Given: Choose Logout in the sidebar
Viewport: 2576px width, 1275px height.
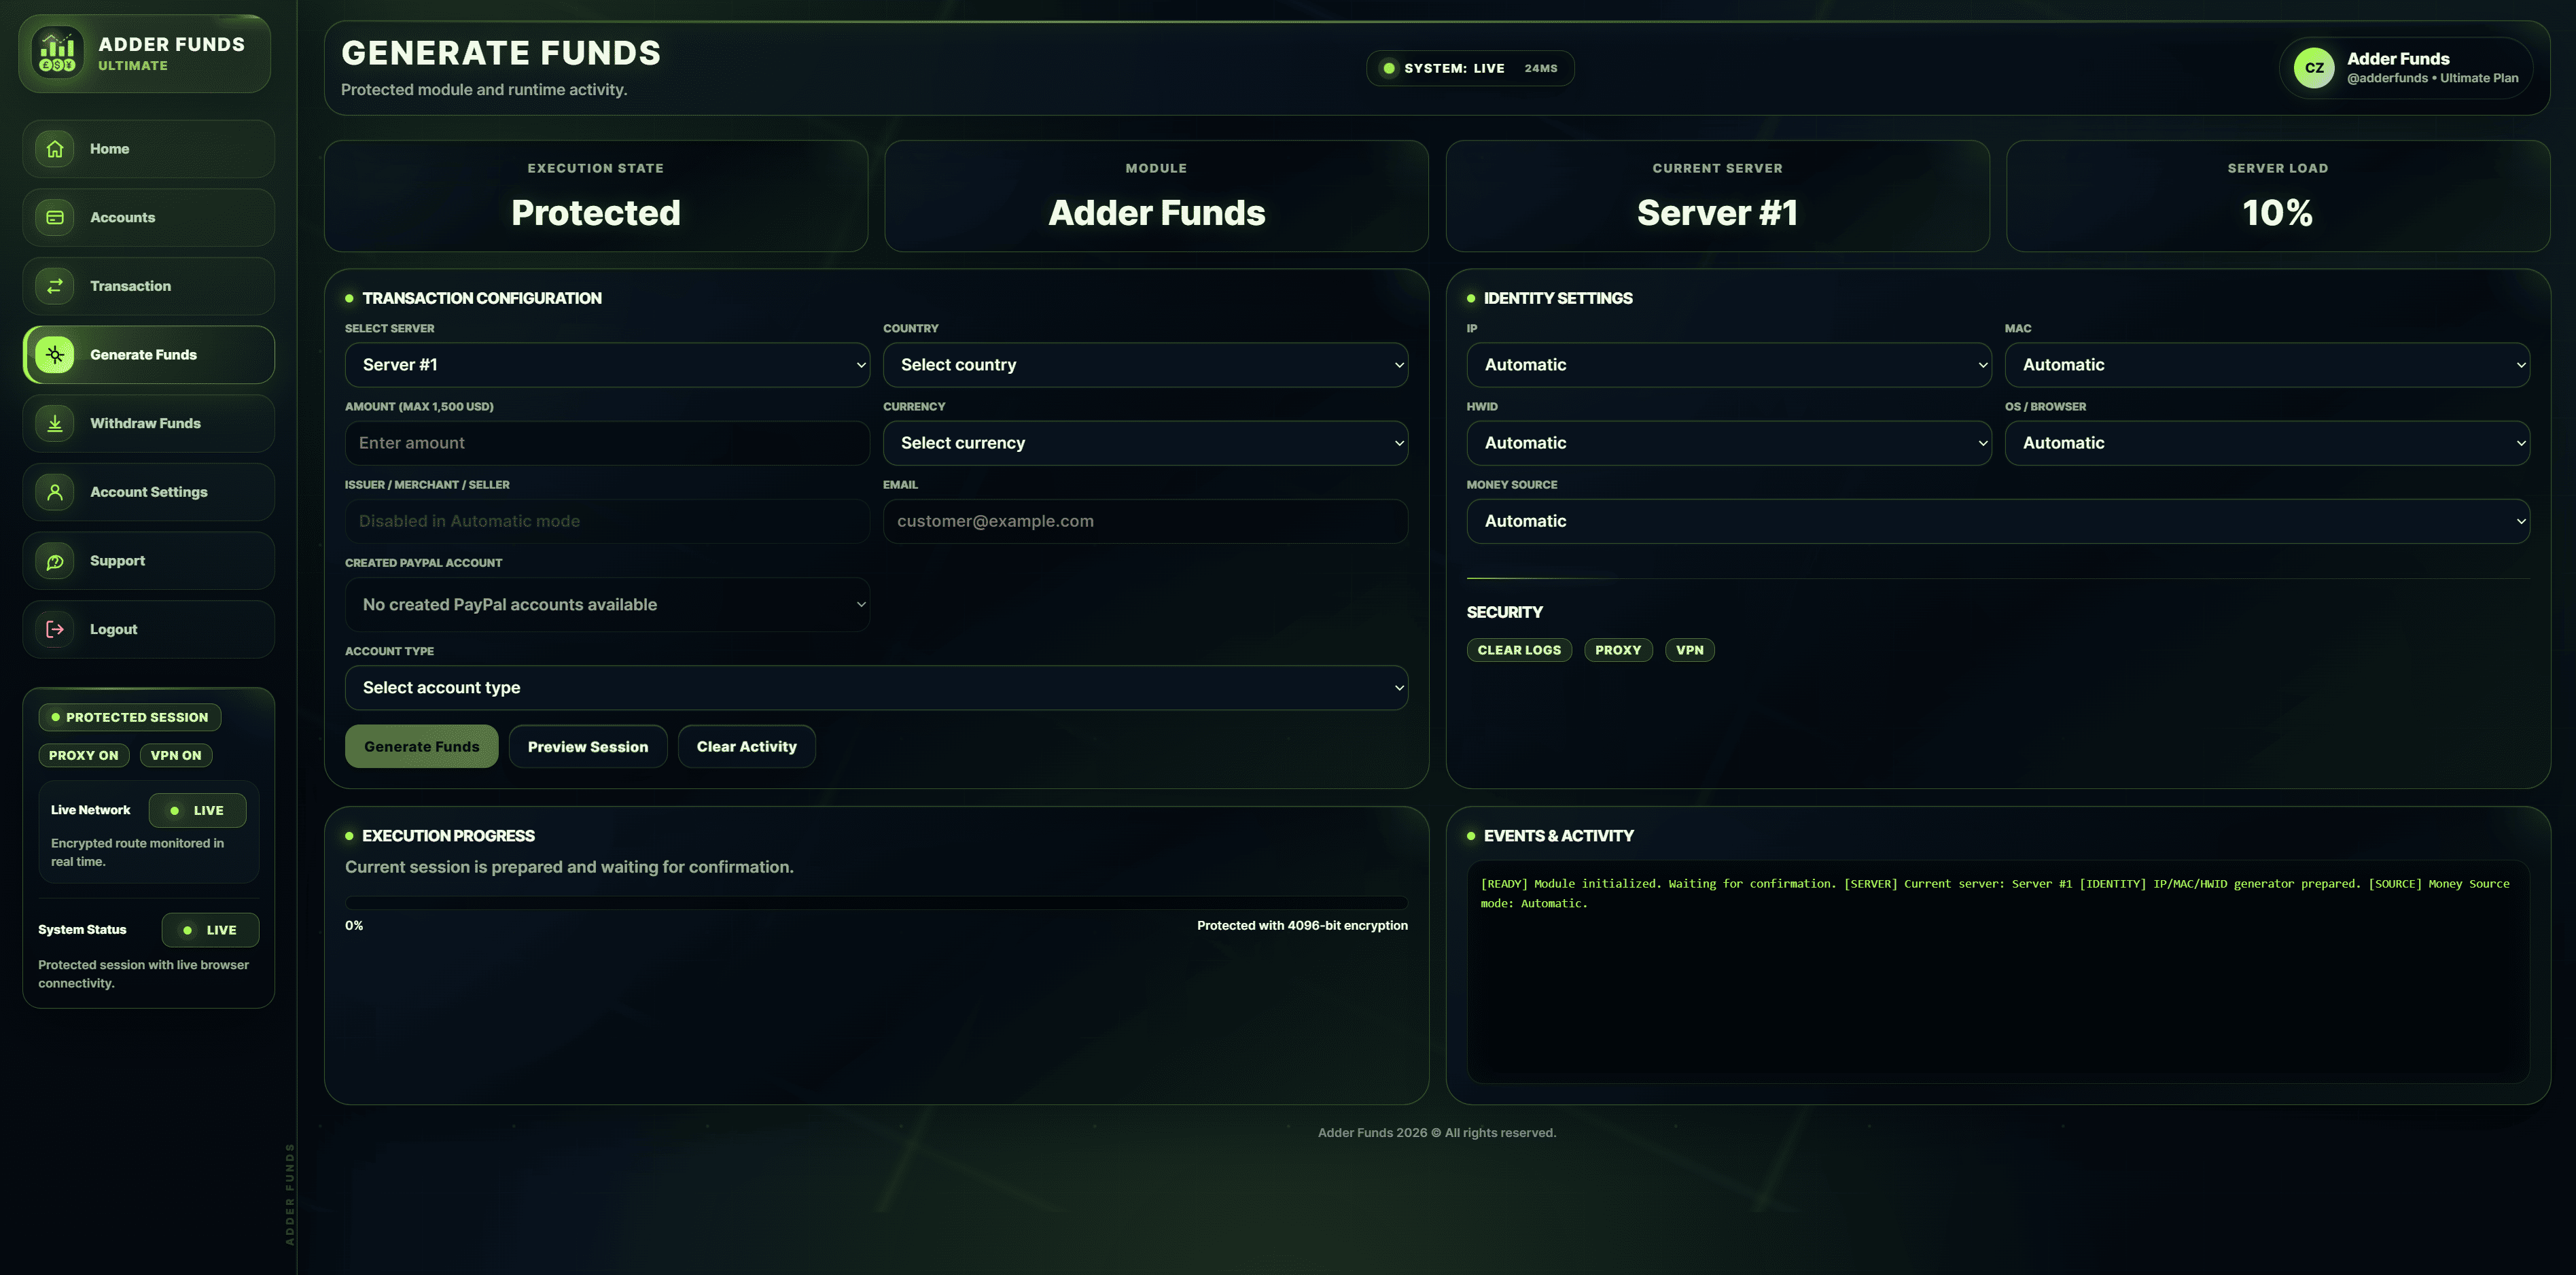Looking at the screenshot, I should [149, 630].
